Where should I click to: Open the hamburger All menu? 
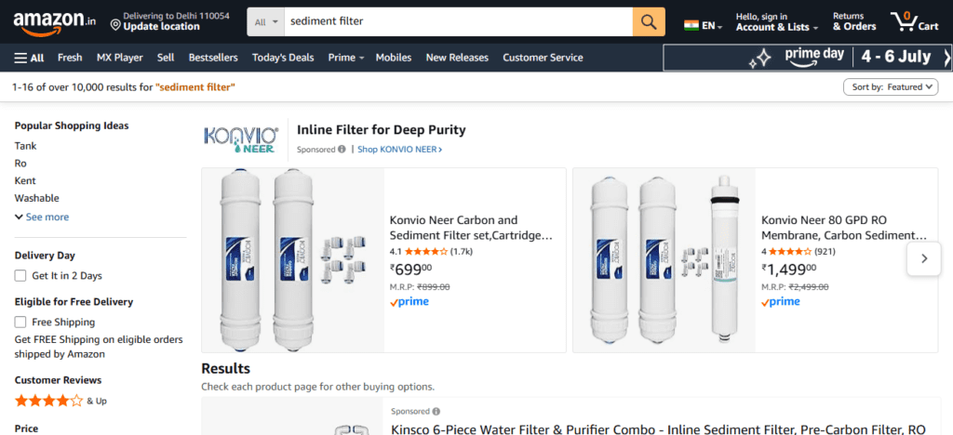click(29, 58)
